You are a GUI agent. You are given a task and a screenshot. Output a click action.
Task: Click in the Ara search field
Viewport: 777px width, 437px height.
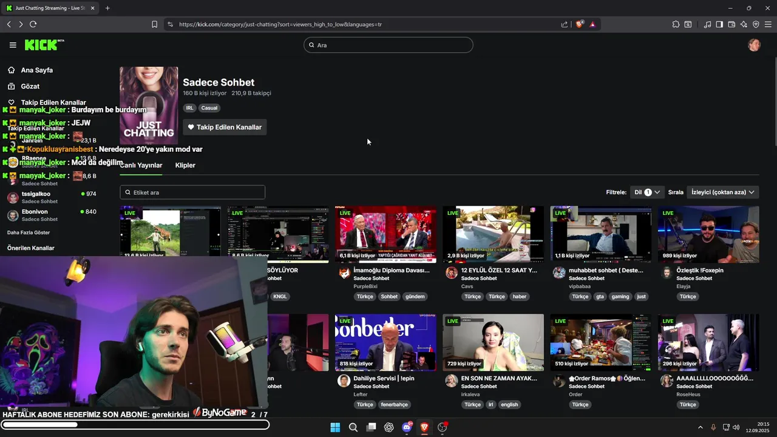[x=388, y=45]
